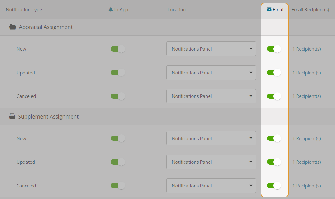This screenshot has height=199, width=335.
Task: Open recipients link for Appraisal Assignment Canceled
Action: coord(307,96)
